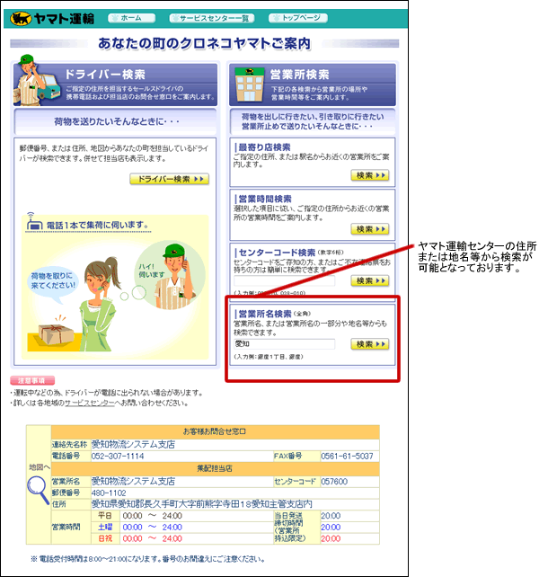The width and height of the screenshot is (539, 577).
Task: Click 愛知物流システム支店 in 連絡先名称 row
Action: 133,445
